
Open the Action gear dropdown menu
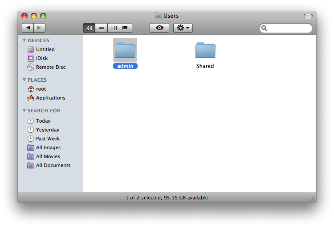pos(183,28)
